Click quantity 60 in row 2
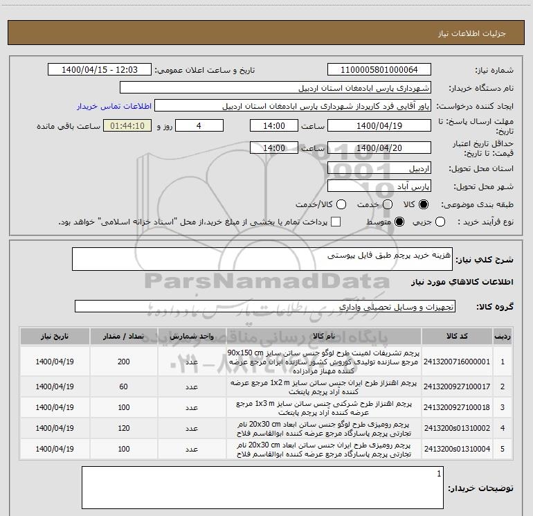Screen dimensions: 533x516 tap(124, 386)
